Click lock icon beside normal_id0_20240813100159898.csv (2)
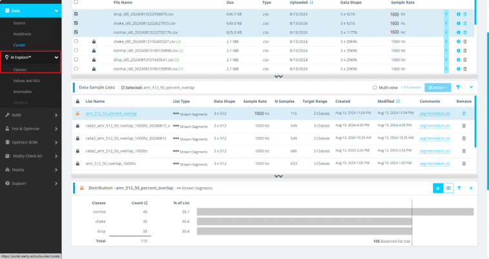The width and height of the screenshot is (489, 259). [x=94, y=50]
